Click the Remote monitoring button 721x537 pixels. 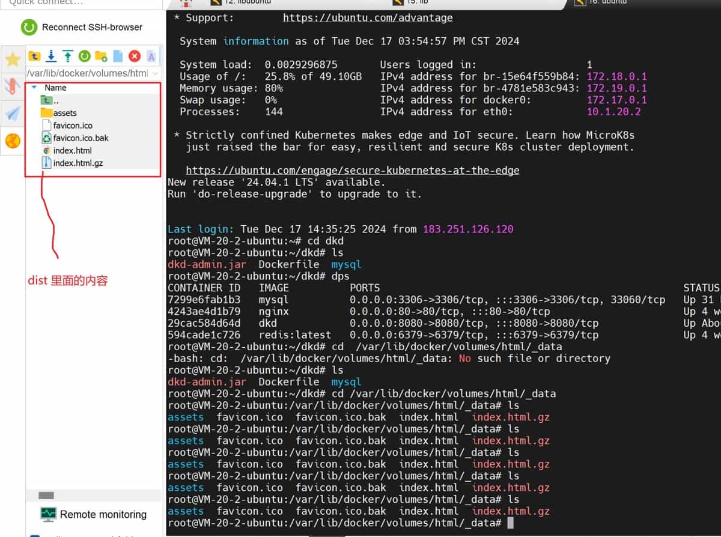point(94,514)
